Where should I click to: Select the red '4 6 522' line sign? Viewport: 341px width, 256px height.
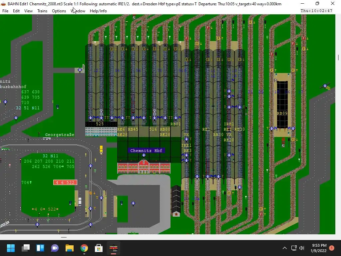tap(65, 182)
